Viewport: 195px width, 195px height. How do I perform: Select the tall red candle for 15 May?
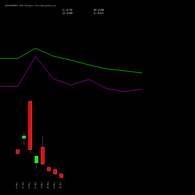pyautogui.click(x=30, y=125)
